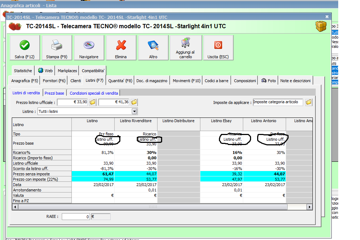
Task: Select the Listino Rivenditore column header
Action: 136,124
